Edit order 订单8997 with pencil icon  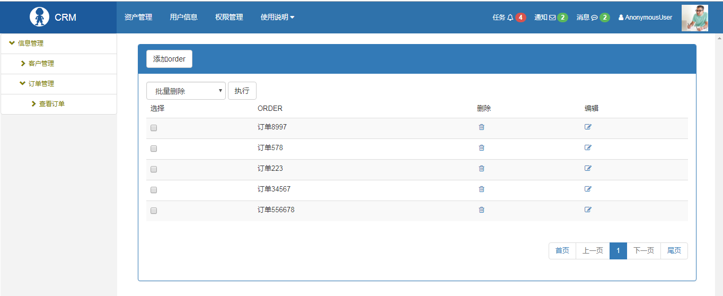pos(588,127)
